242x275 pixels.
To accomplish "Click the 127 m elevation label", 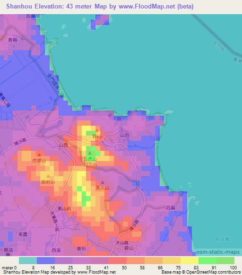I will (x=90, y=164).
